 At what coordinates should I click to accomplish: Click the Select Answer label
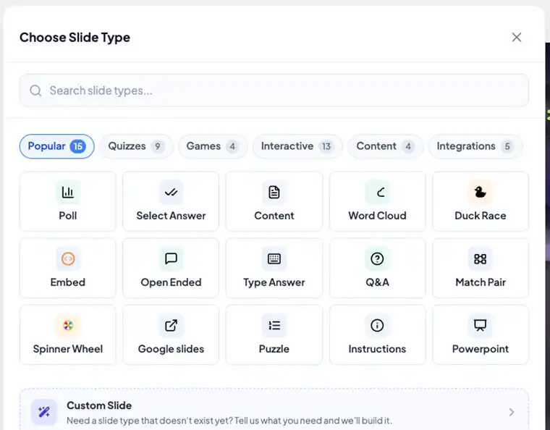click(172, 216)
